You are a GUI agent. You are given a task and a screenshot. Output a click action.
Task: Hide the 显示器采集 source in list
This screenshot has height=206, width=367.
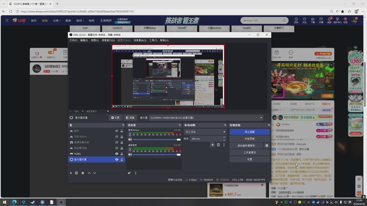(x=117, y=159)
